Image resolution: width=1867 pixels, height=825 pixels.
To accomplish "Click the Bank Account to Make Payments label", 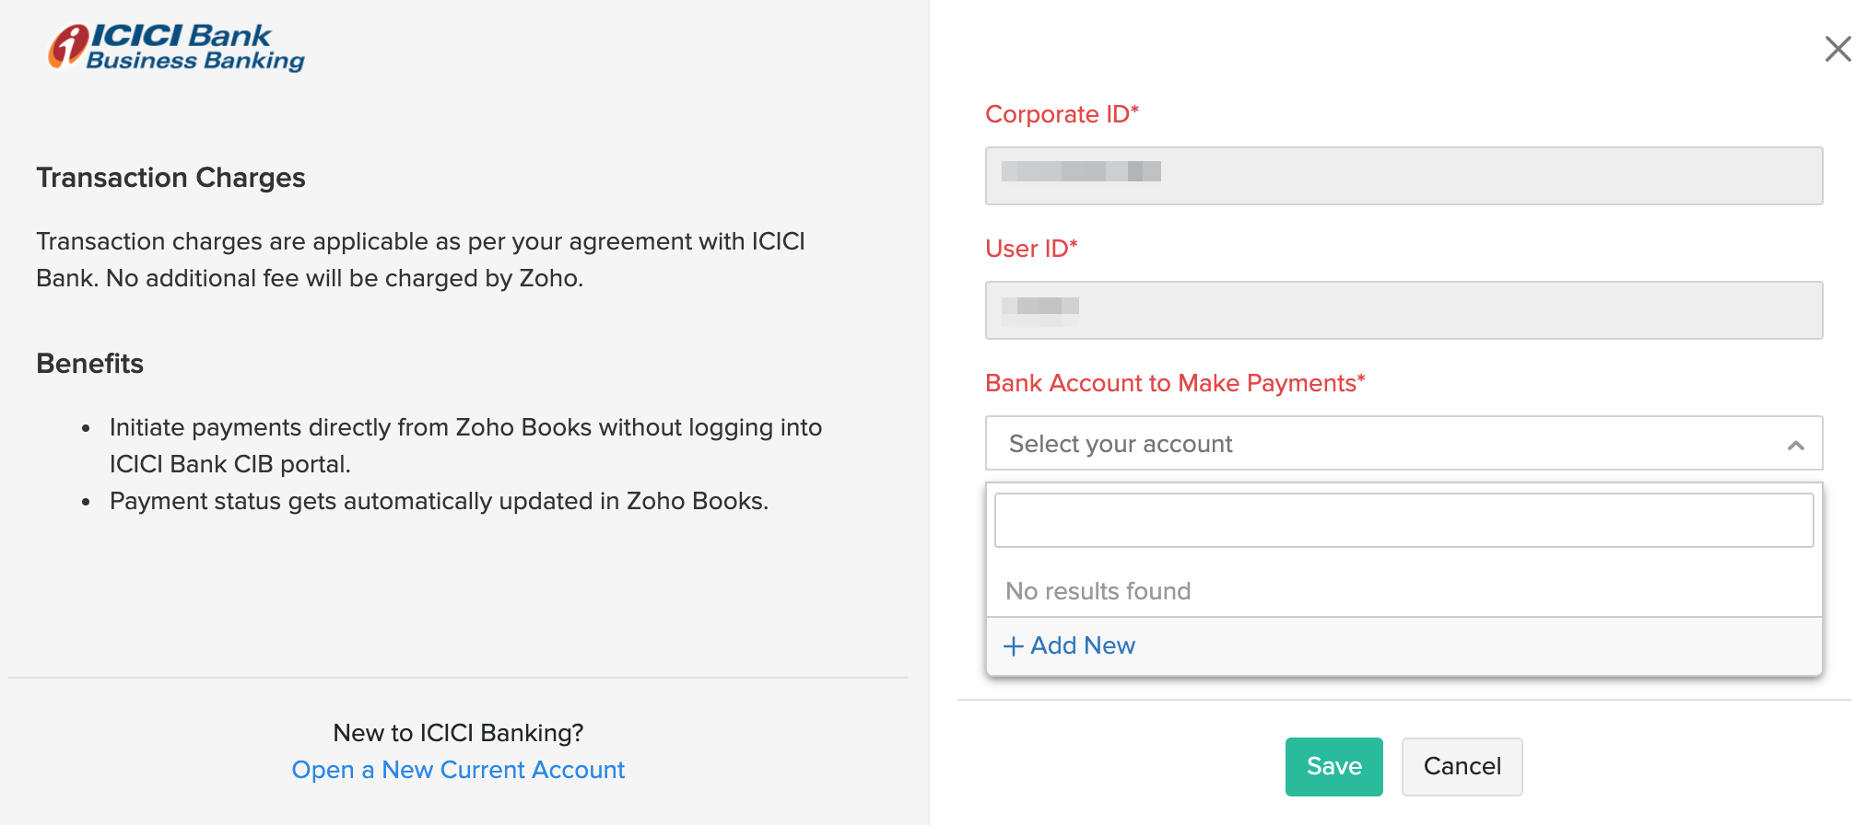I will 1174,383.
